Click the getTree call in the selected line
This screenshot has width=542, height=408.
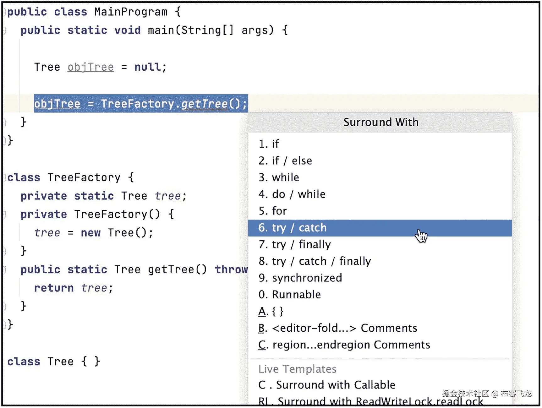point(204,104)
